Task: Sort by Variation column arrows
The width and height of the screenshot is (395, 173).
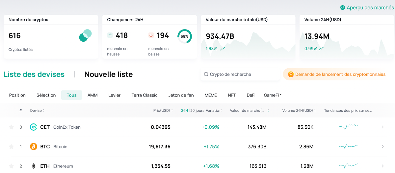Action: click(x=221, y=111)
